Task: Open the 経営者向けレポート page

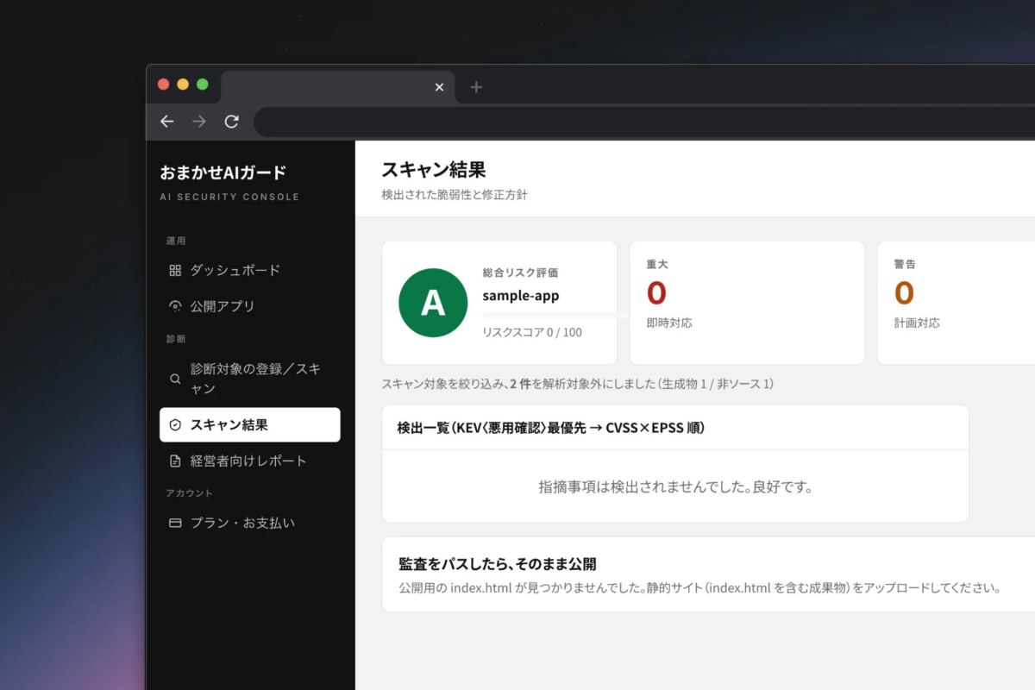Action: (250, 461)
